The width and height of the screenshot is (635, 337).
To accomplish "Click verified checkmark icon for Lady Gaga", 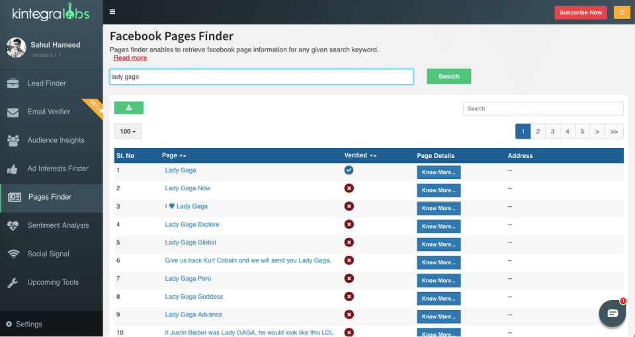I will click(349, 170).
